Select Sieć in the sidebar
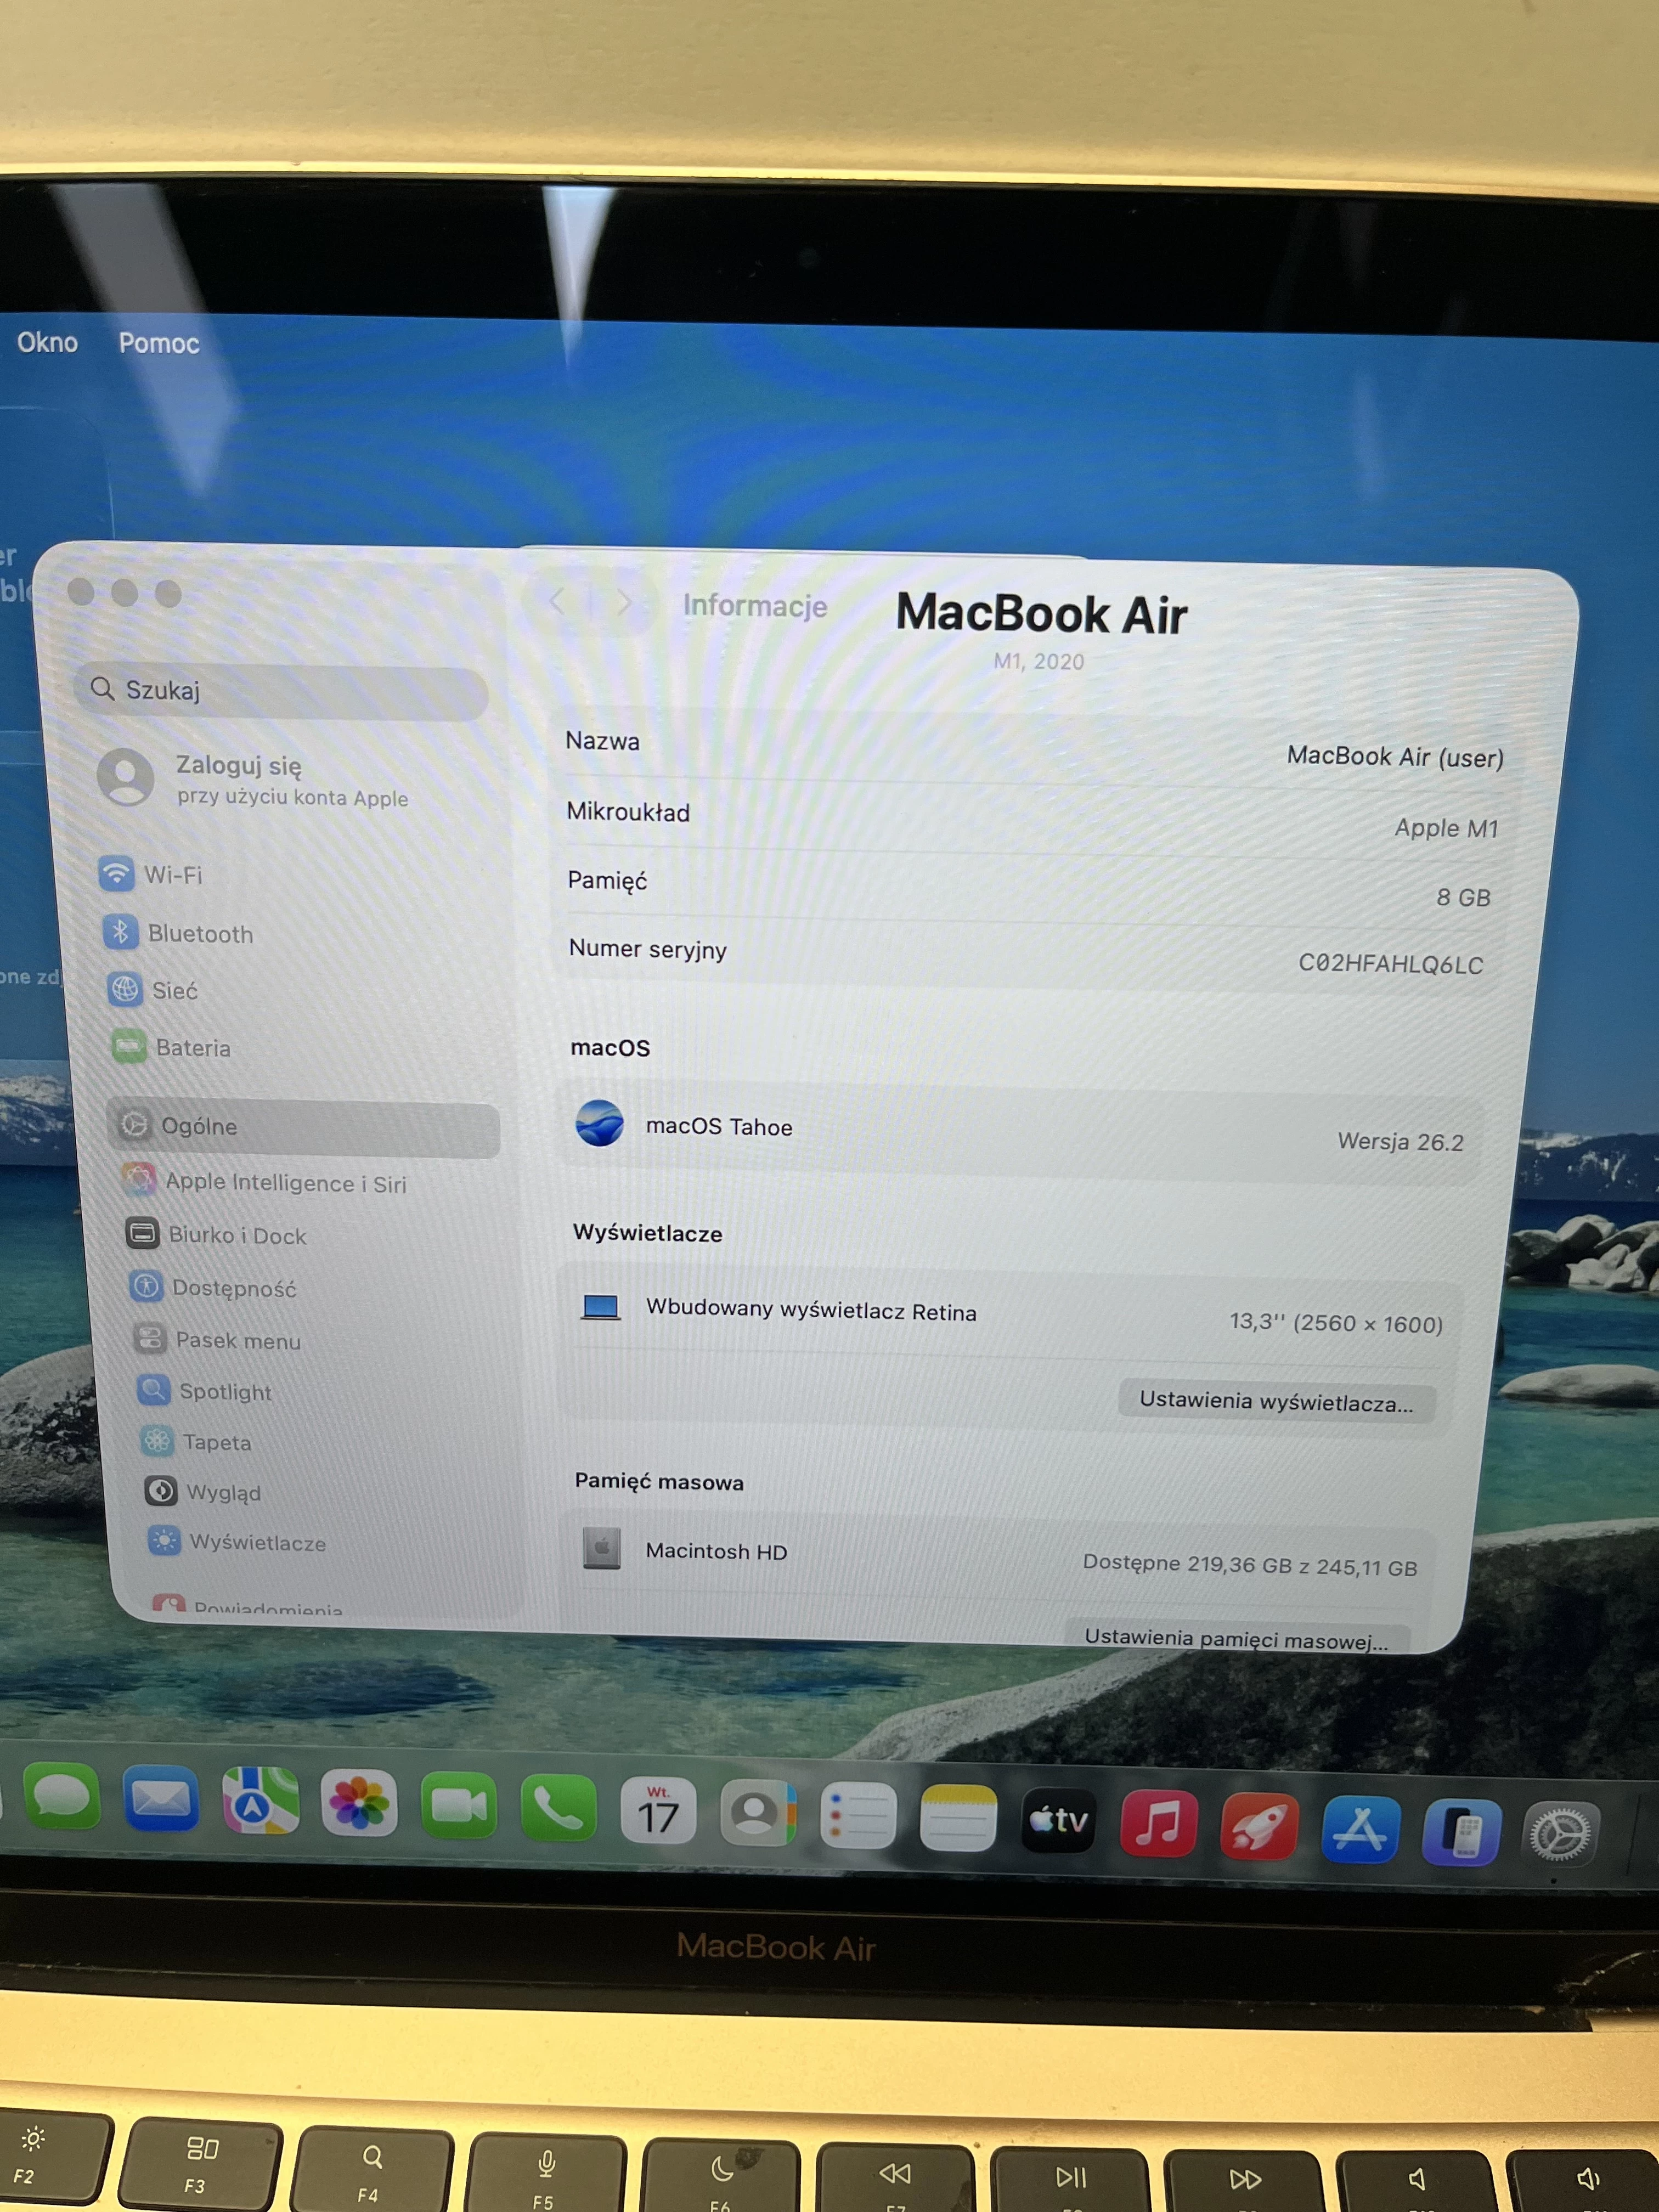The image size is (1659, 2212). click(x=176, y=991)
